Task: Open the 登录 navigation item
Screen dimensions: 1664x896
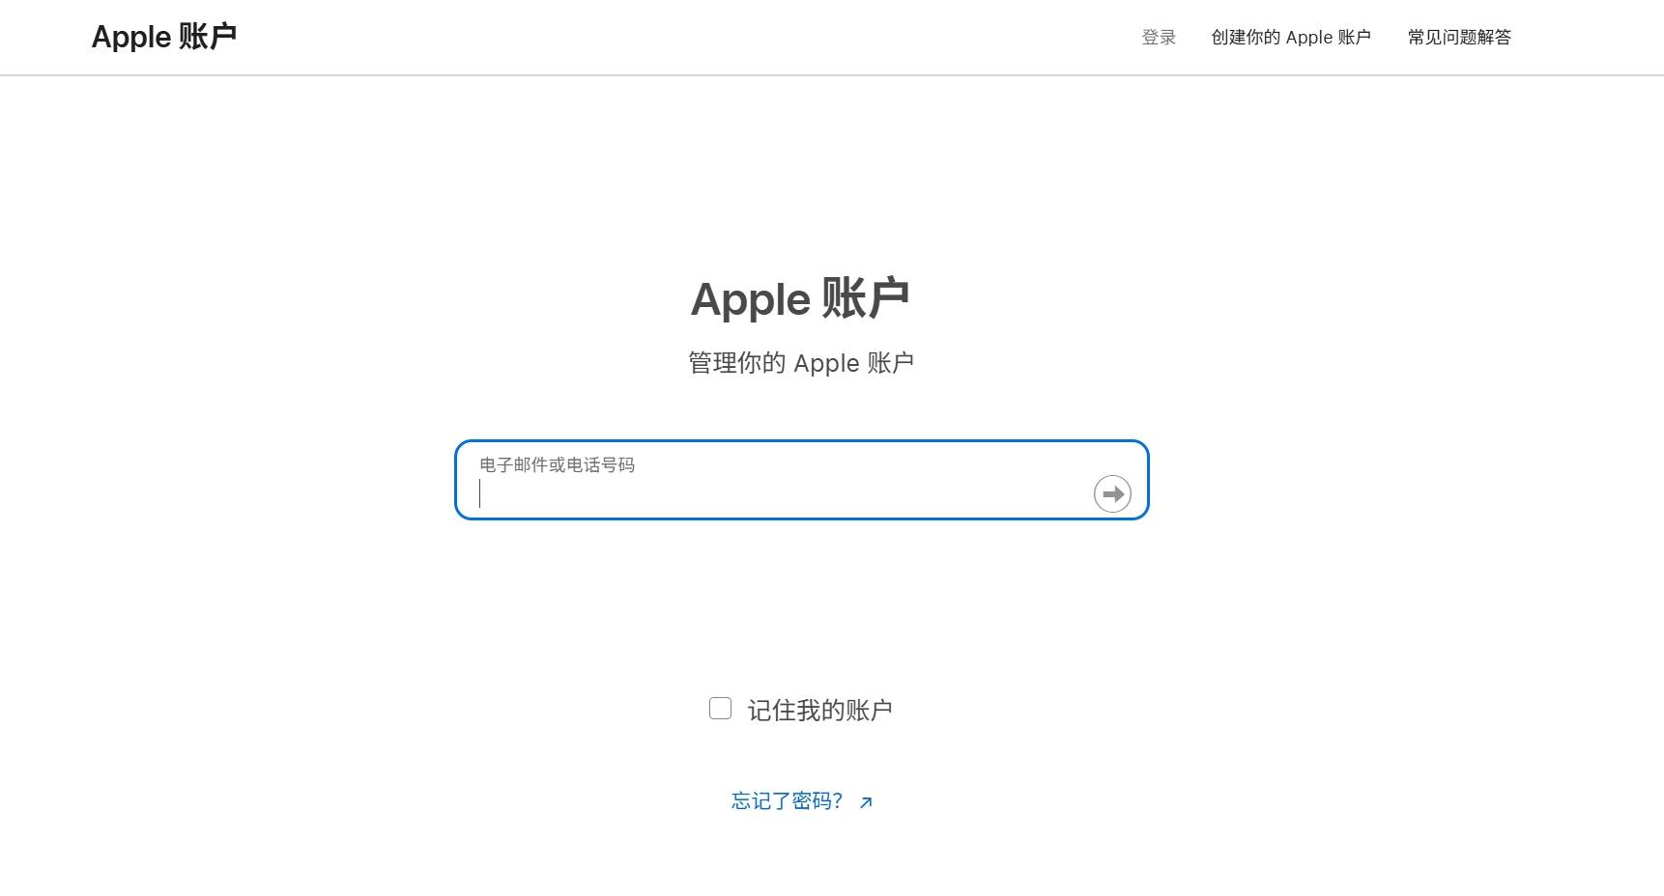Action: coord(1159,38)
